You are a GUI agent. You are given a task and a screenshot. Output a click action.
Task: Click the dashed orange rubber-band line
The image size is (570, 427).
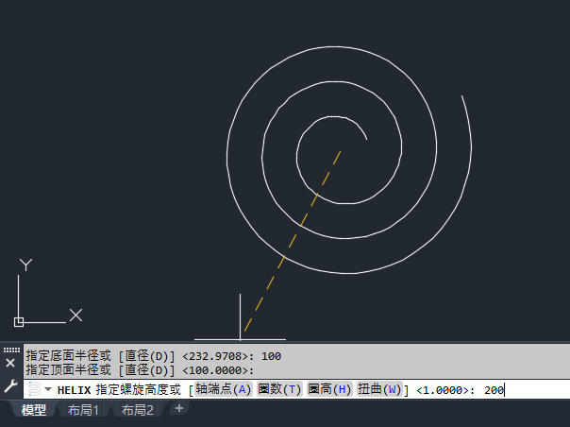point(293,241)
